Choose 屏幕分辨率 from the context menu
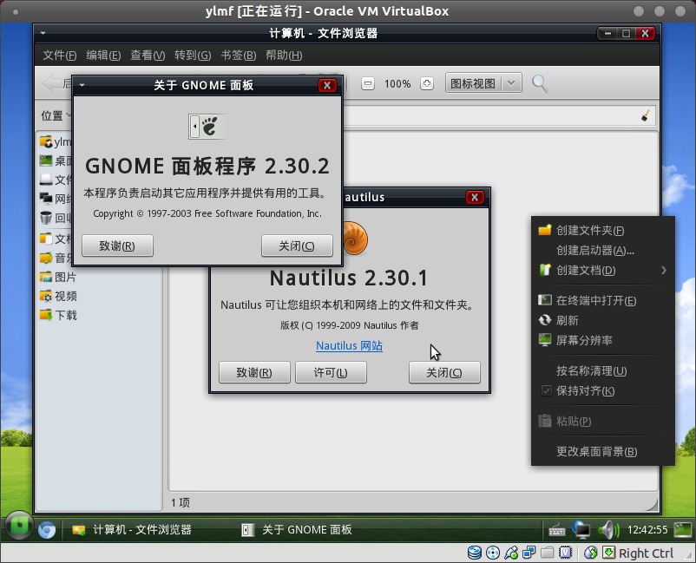Screen dimensions: 696x563 pos(603,340)
